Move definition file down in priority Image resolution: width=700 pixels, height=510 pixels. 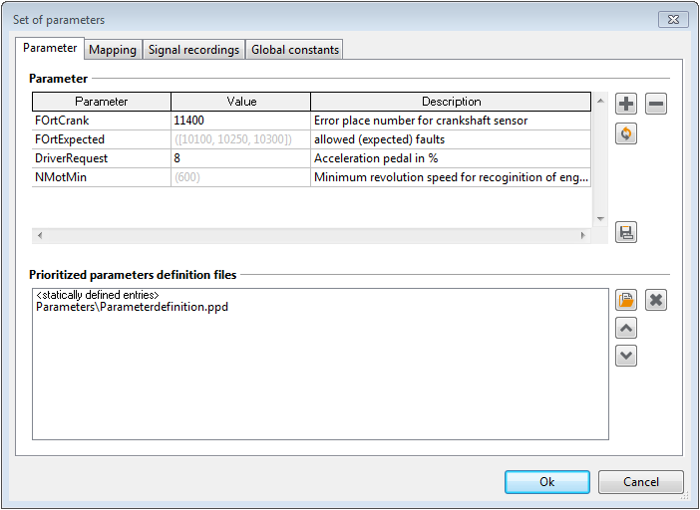pos(626,356)
